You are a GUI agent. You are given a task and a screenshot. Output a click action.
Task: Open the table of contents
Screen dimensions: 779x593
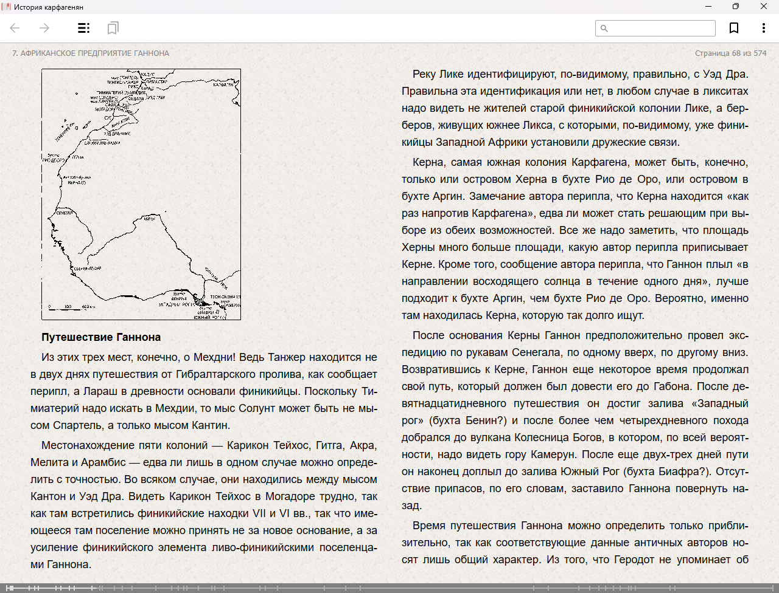click(84, 28)
